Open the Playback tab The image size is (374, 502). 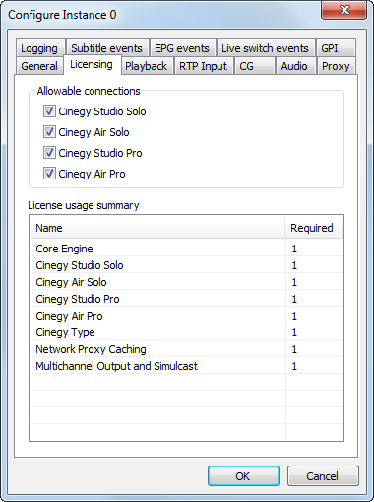[147, 66]
